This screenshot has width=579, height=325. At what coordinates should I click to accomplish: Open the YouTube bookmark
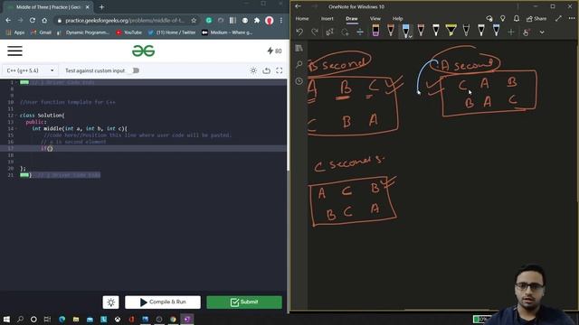tap(128, 32)
